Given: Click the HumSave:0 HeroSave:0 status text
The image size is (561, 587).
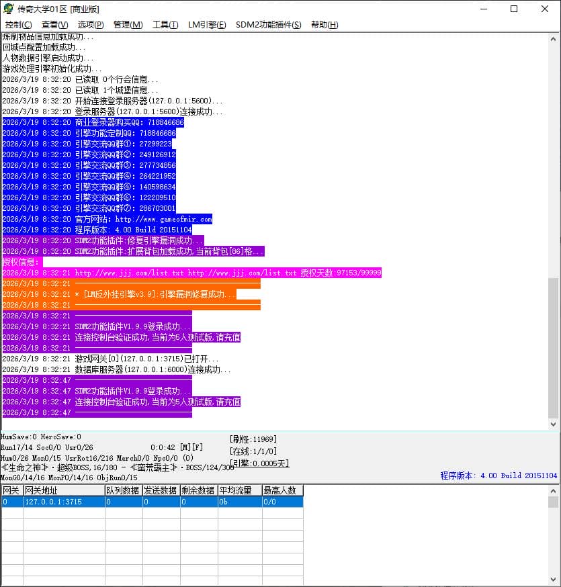Looking at the screenshot, I should [x=41, y=437].
